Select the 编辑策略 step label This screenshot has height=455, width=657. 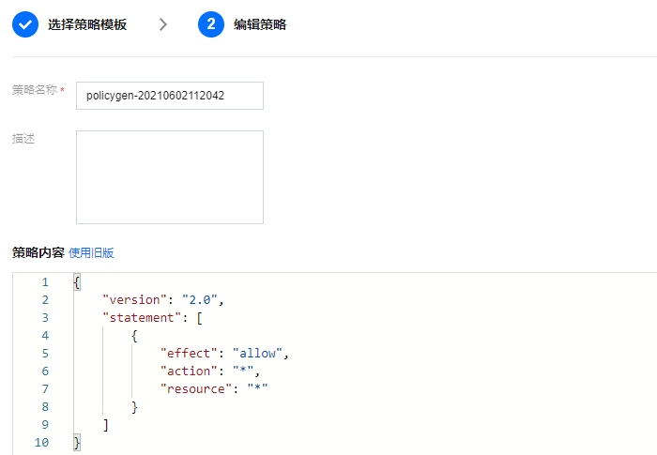click(260, 24)
